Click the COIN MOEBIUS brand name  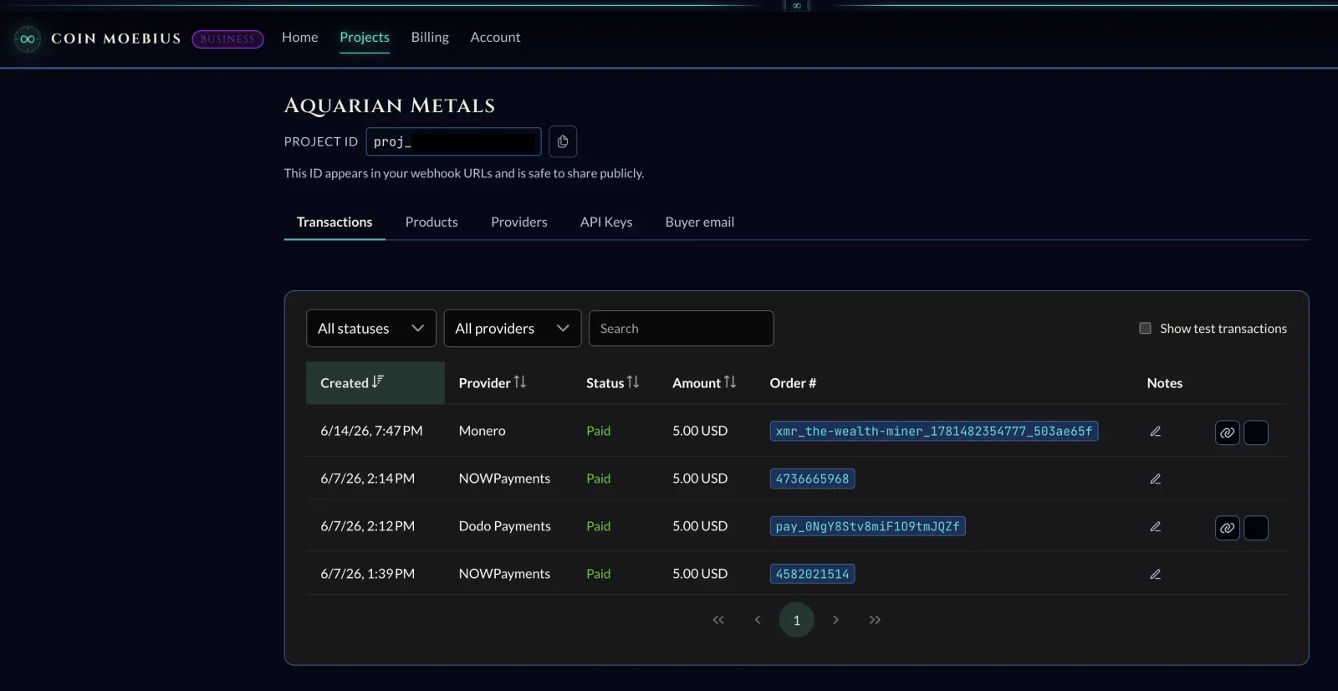point(116,38)
